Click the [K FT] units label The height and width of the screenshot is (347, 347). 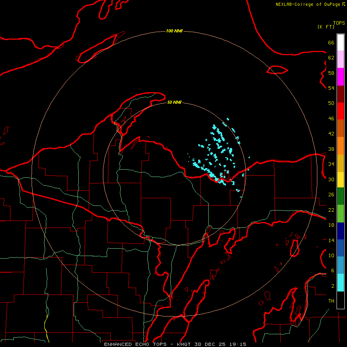click(x=326, y=27)
